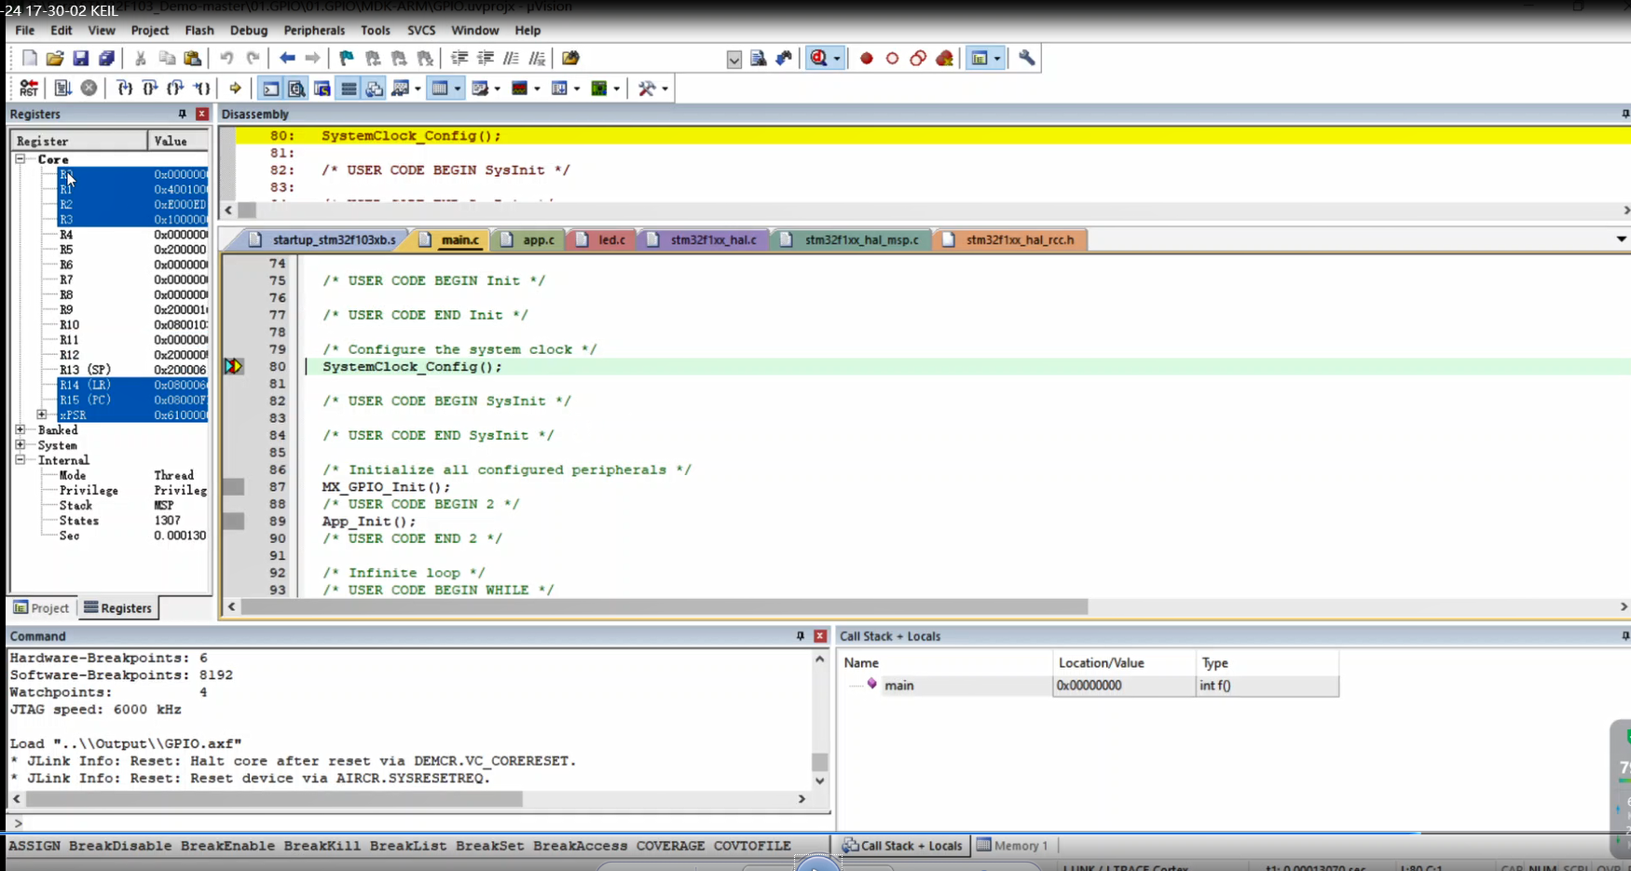Open the Configuration wrench icon
Viewport: 1631px width, 871px height.
tap(1027, 59)
